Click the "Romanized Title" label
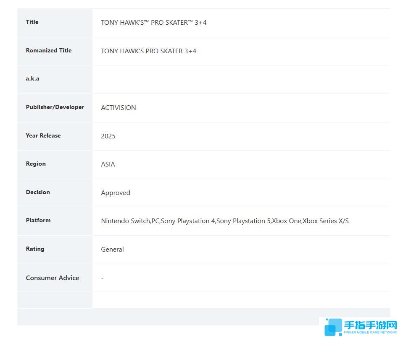Viewport: 403px width, 338px height. point(49,50)
